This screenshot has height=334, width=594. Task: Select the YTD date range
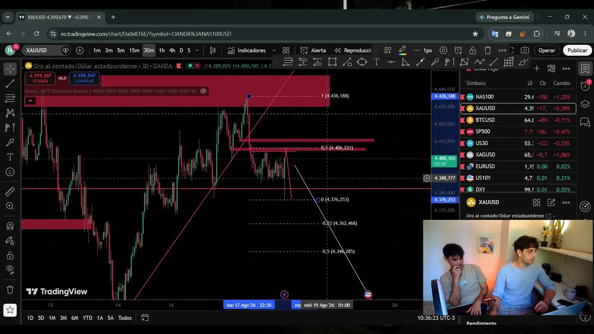pos(87,318)
